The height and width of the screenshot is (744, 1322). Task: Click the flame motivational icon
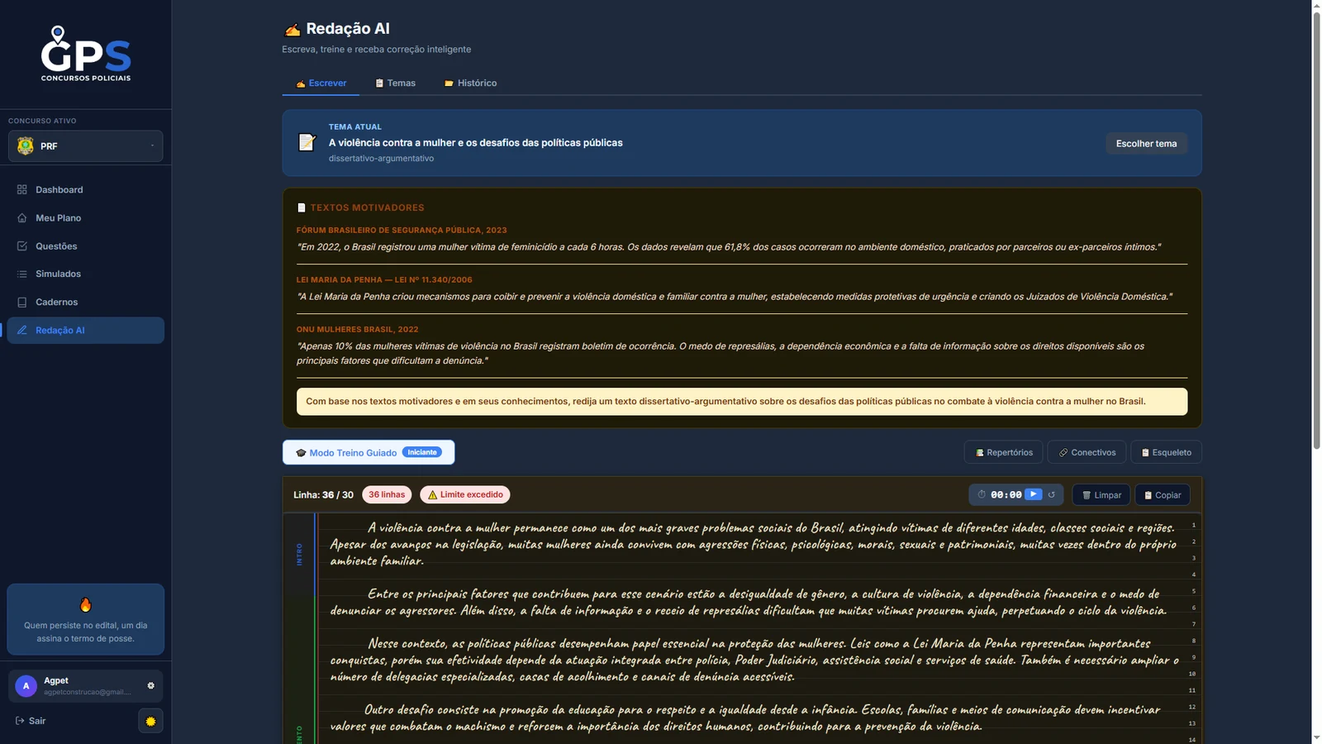(x=86, y=605)
